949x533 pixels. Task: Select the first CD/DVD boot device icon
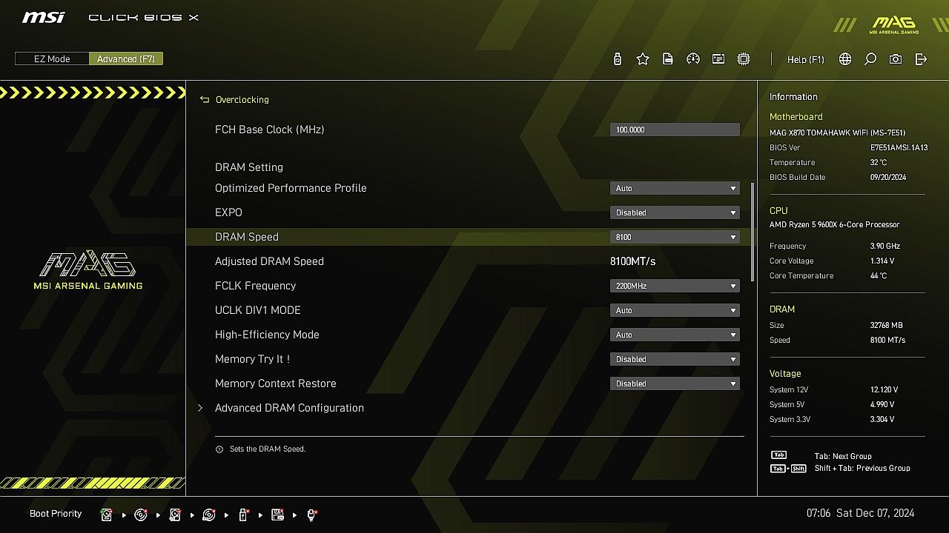(141, 514)
